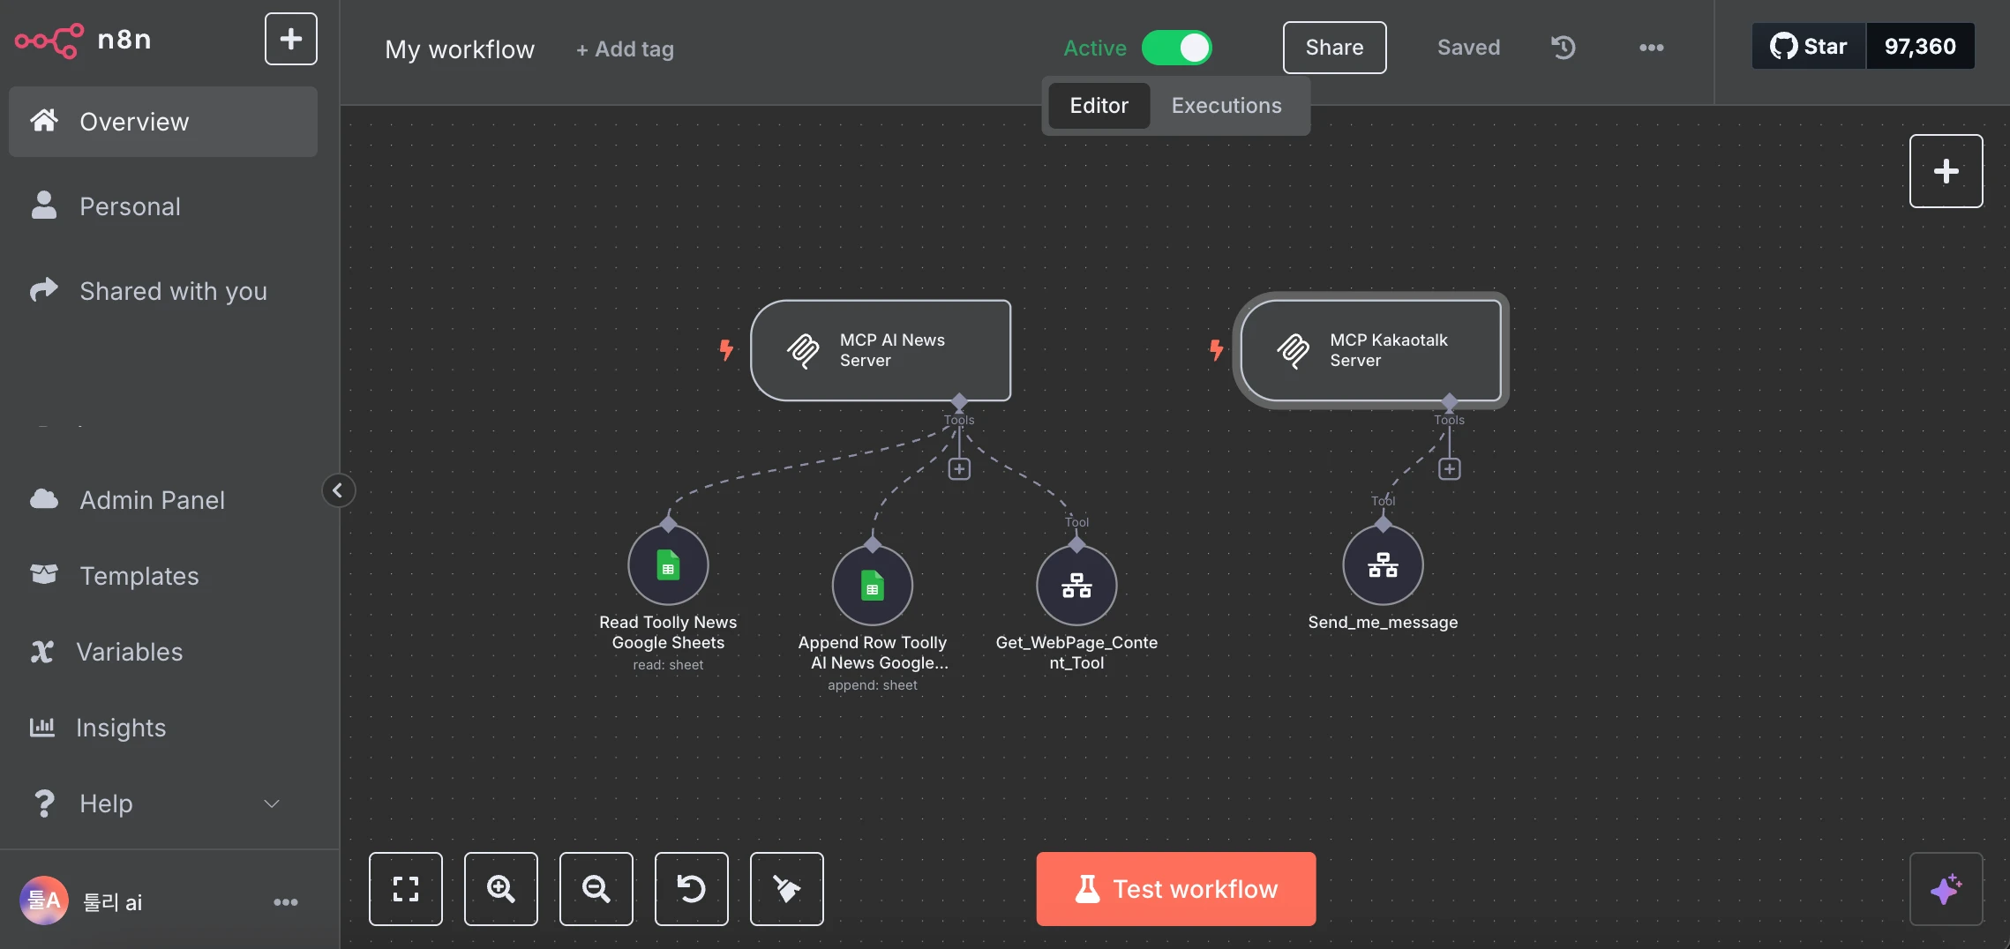Switch to the Editor tab
Viewport: 2010px width, 949px height.
coord(1099,106)
